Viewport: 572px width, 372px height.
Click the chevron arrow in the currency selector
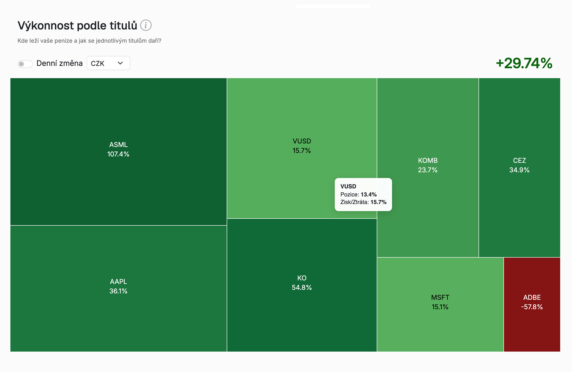[x=120, y=63]
